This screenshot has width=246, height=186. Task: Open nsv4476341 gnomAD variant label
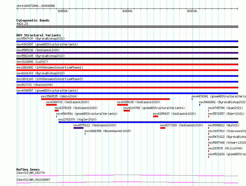[219, 96]
